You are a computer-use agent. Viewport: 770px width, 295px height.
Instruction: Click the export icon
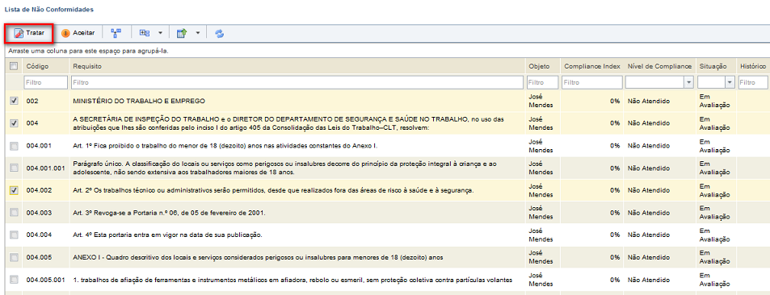click(182, 33)
